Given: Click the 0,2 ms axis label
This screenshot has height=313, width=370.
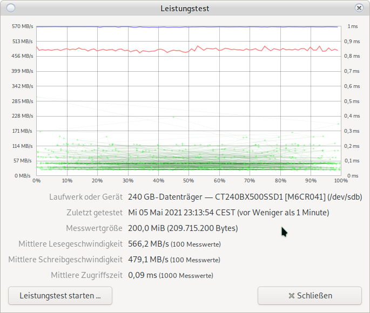Looking at the screenshot, I should [352, 146].
